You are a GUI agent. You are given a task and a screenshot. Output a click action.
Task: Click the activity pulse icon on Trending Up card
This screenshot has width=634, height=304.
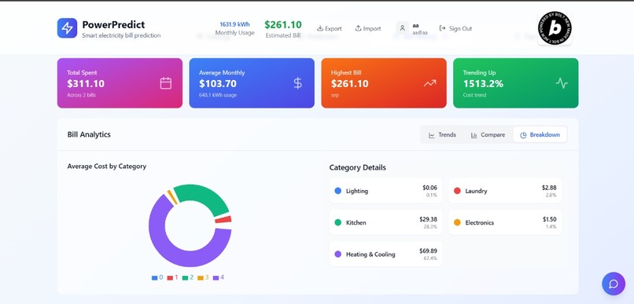(562, 83)
